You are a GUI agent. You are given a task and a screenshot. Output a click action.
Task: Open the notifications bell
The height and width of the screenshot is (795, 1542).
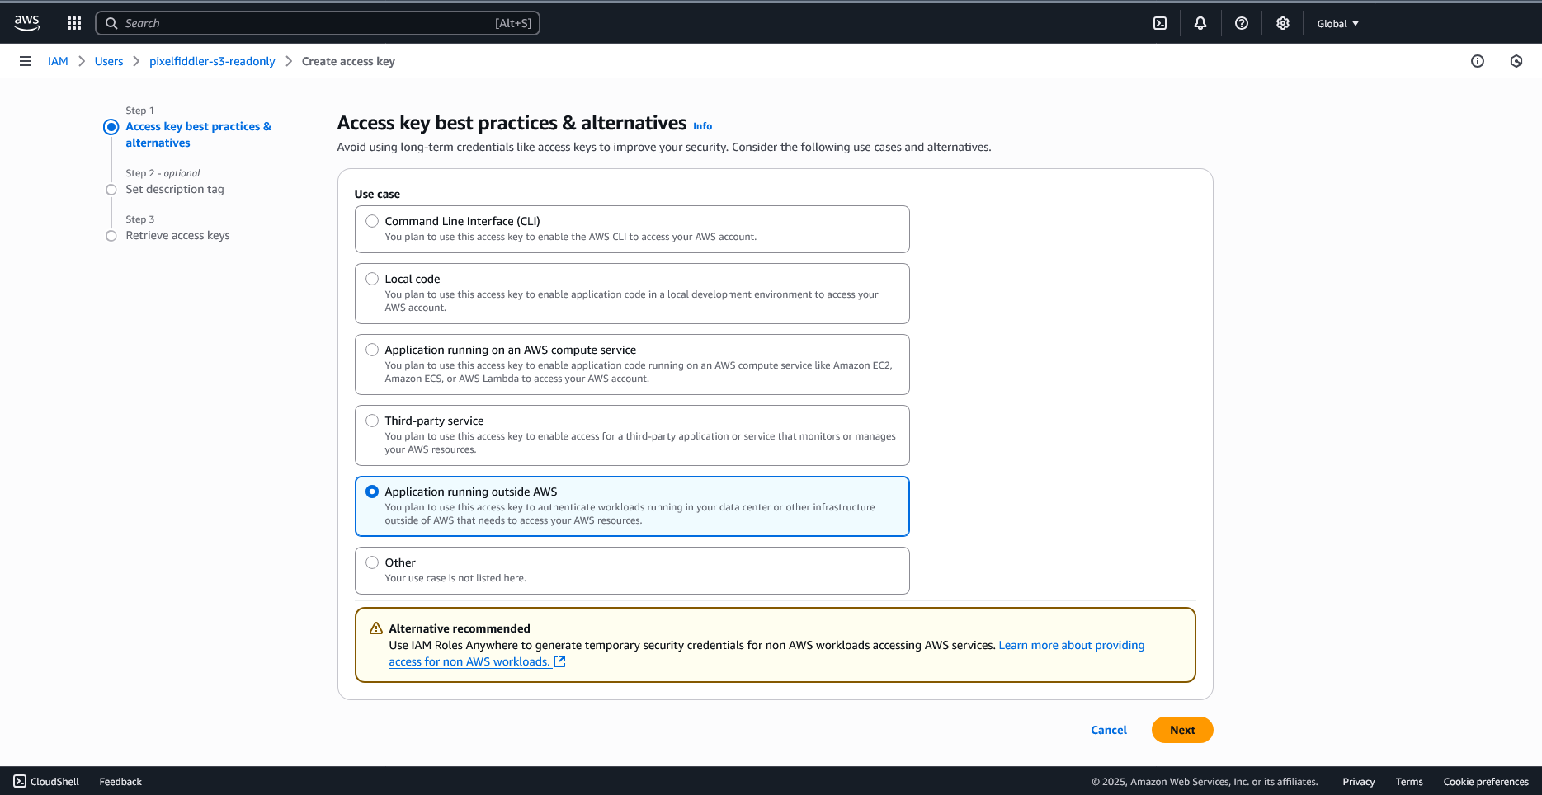(x=1200, y=23)
